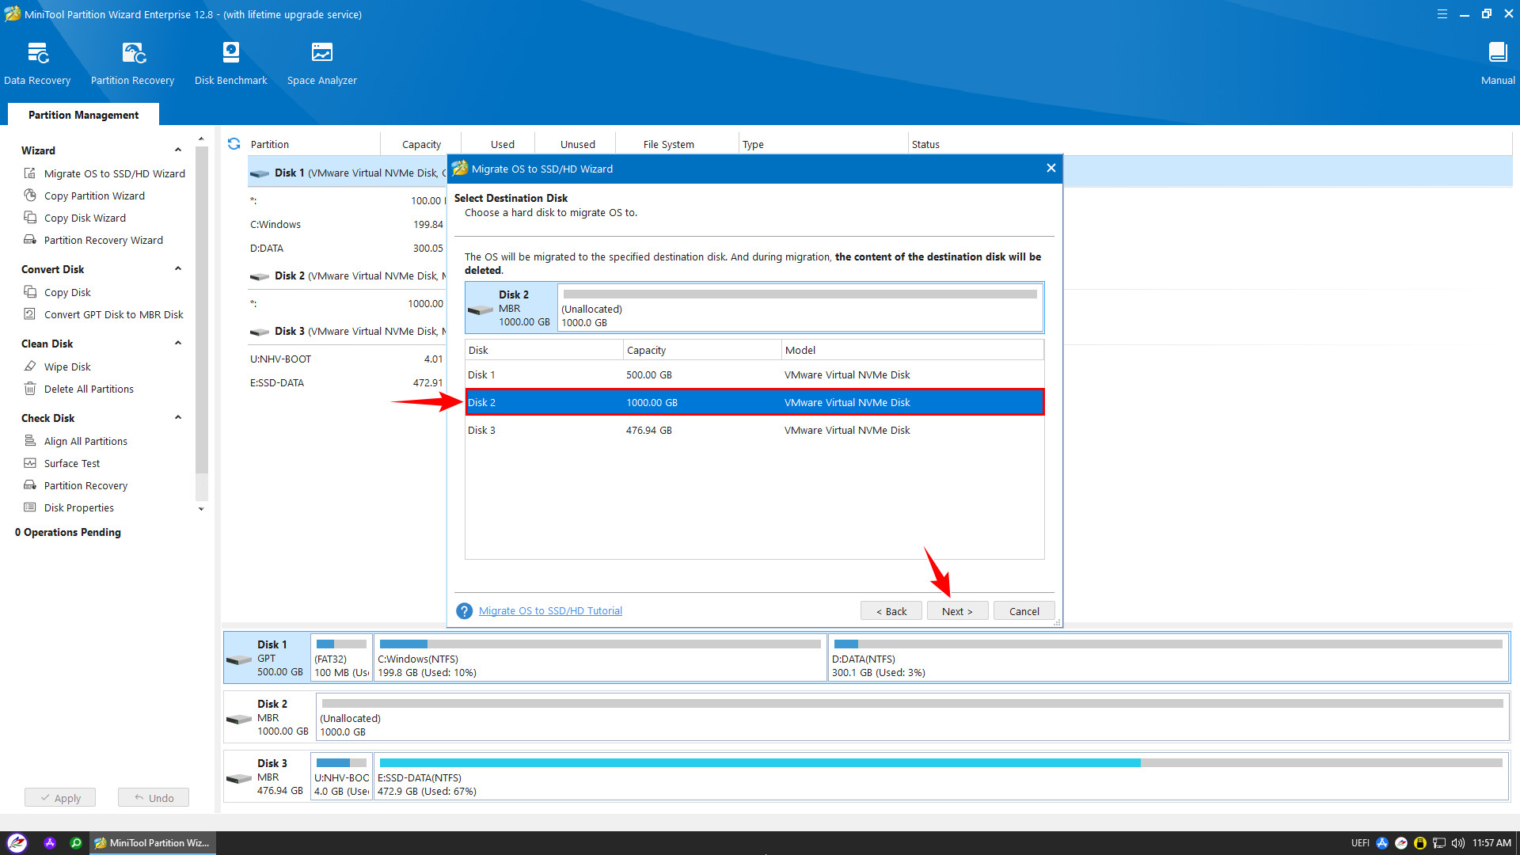1520x855 pixels.
Task: Open the Manual icon
Action: click(1497, 54)
